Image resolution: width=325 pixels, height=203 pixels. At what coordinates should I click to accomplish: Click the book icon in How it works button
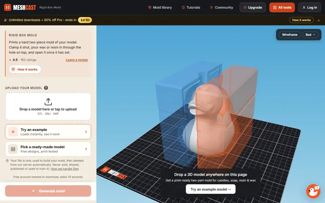pyautogui.click(x=13, y=69)
